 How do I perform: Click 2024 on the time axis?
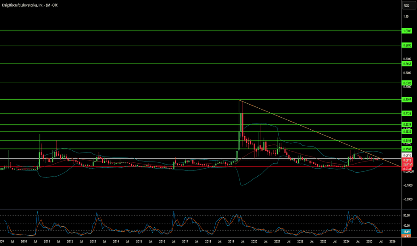pyautogui.click(x=346, y=242)
